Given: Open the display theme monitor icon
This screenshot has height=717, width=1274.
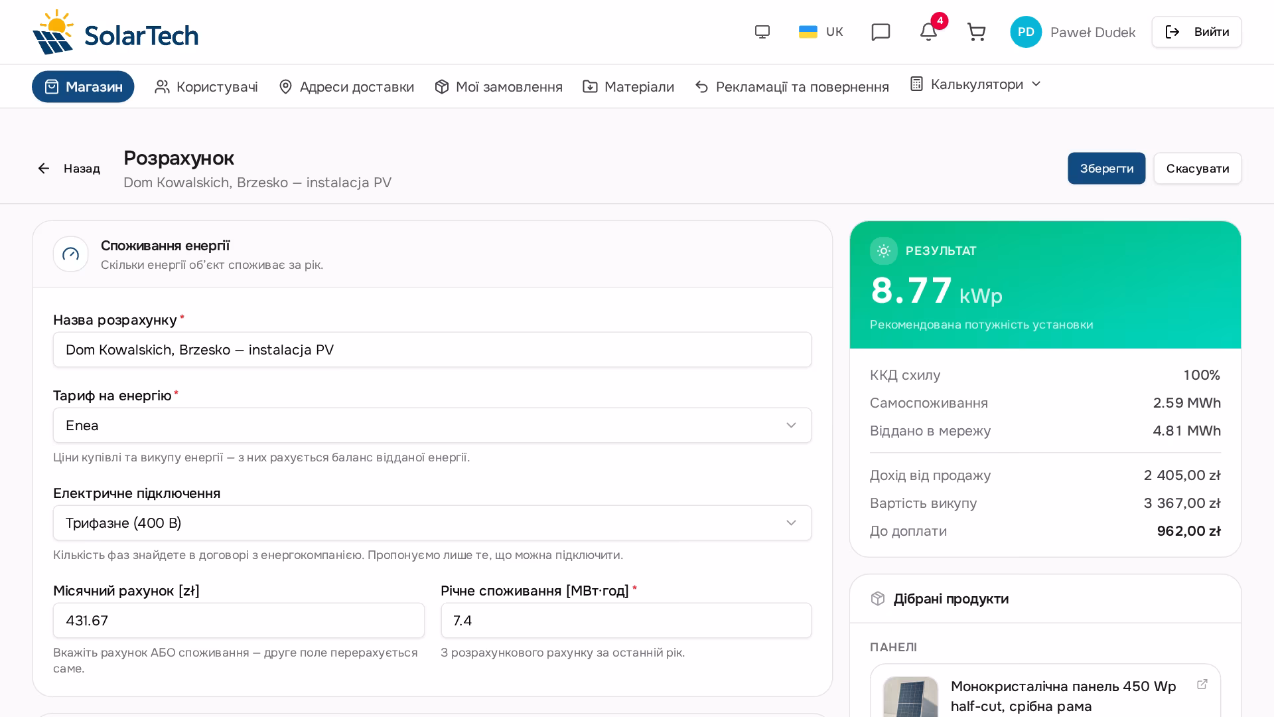Looking at the screenshot, I should click(762, 32).
